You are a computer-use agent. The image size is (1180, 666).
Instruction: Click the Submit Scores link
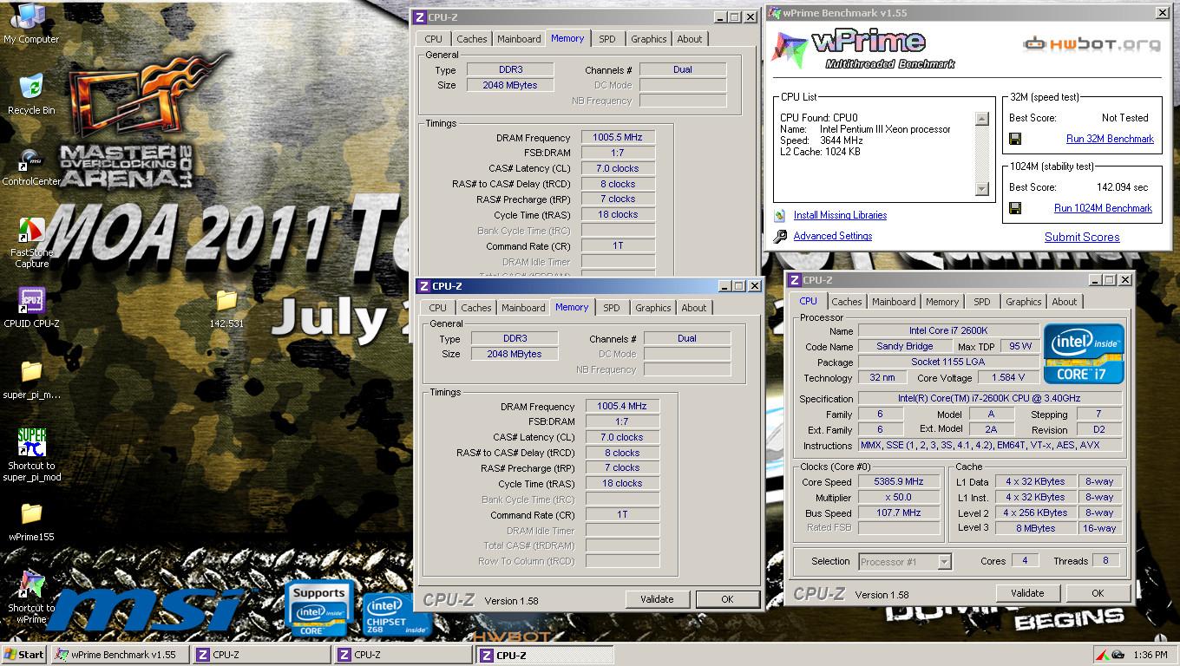tap(1082, 237)
